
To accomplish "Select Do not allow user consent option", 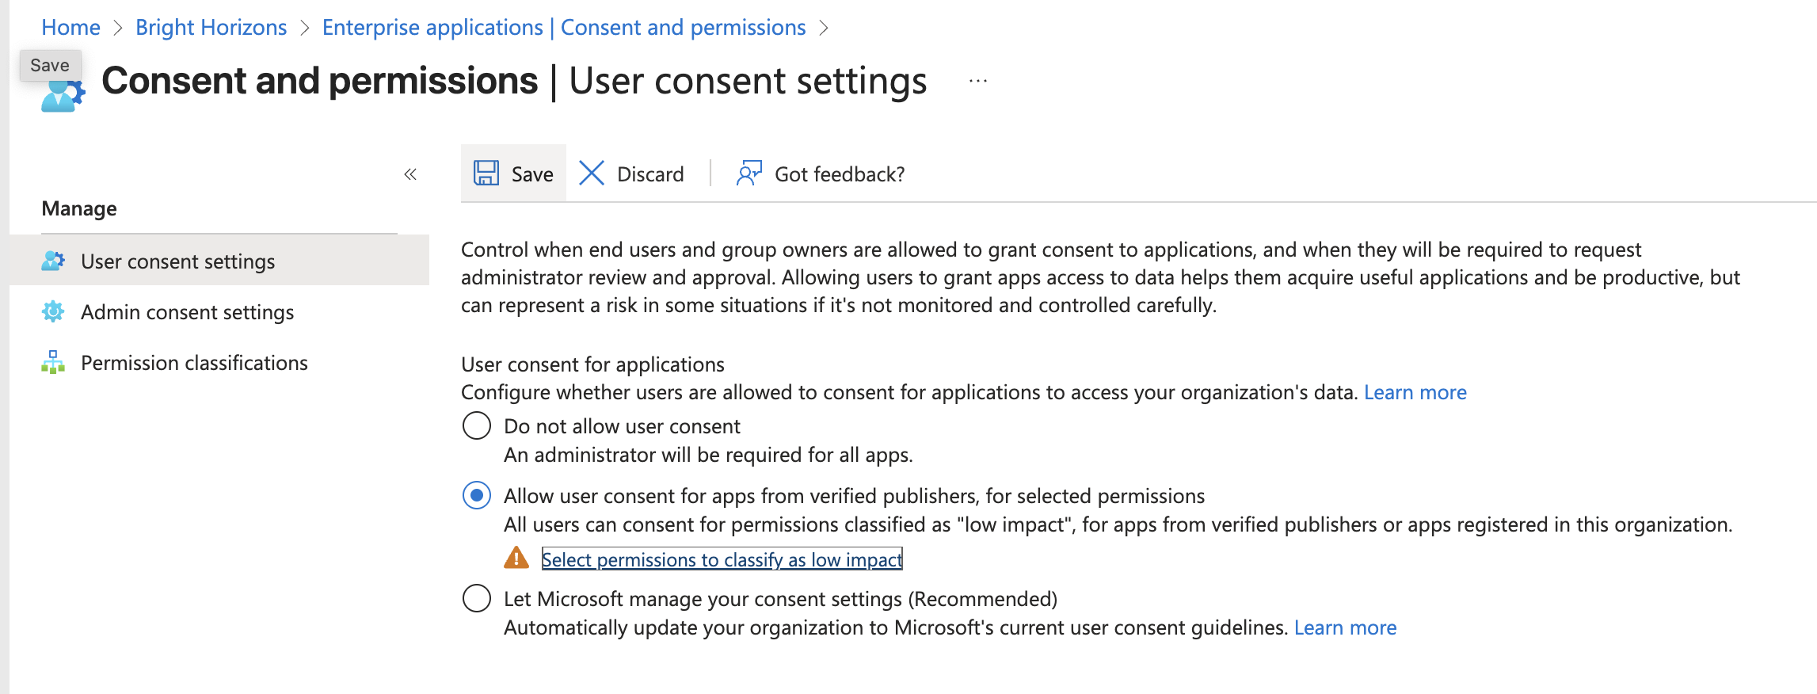I will click(x=476, y=425).
